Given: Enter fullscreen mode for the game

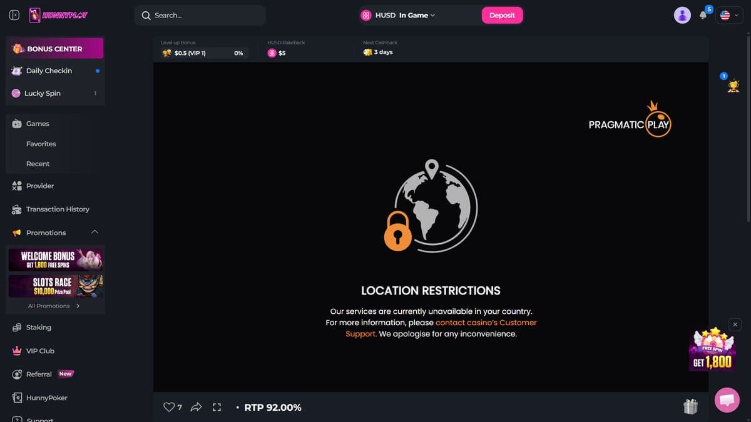Looking at the screenshot, I should [x=217, y=407].
